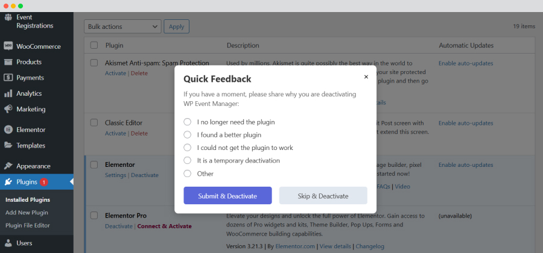Image resolution: width=543 pixels, height=253 pixels.
Task: Select 'I no longer need the plugin' radio
Action: tap(188, 122)
